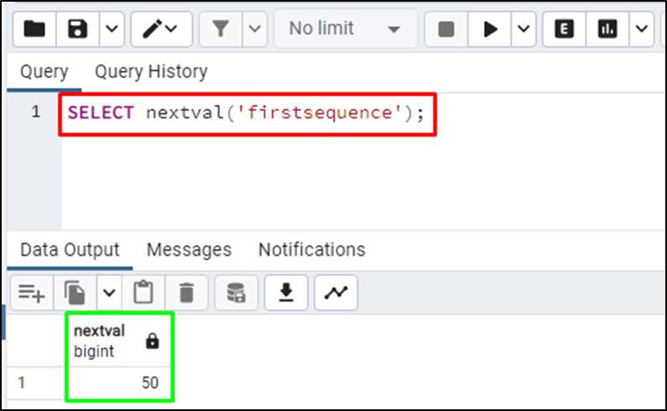Image resolution: width=667 pixels, height=411 pixels.
Task: Run the query with Execute button
Action: [x=490, y=29]
